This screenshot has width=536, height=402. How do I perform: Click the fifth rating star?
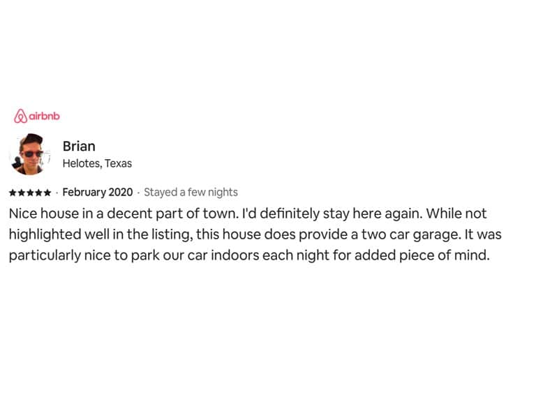(47, 193)
